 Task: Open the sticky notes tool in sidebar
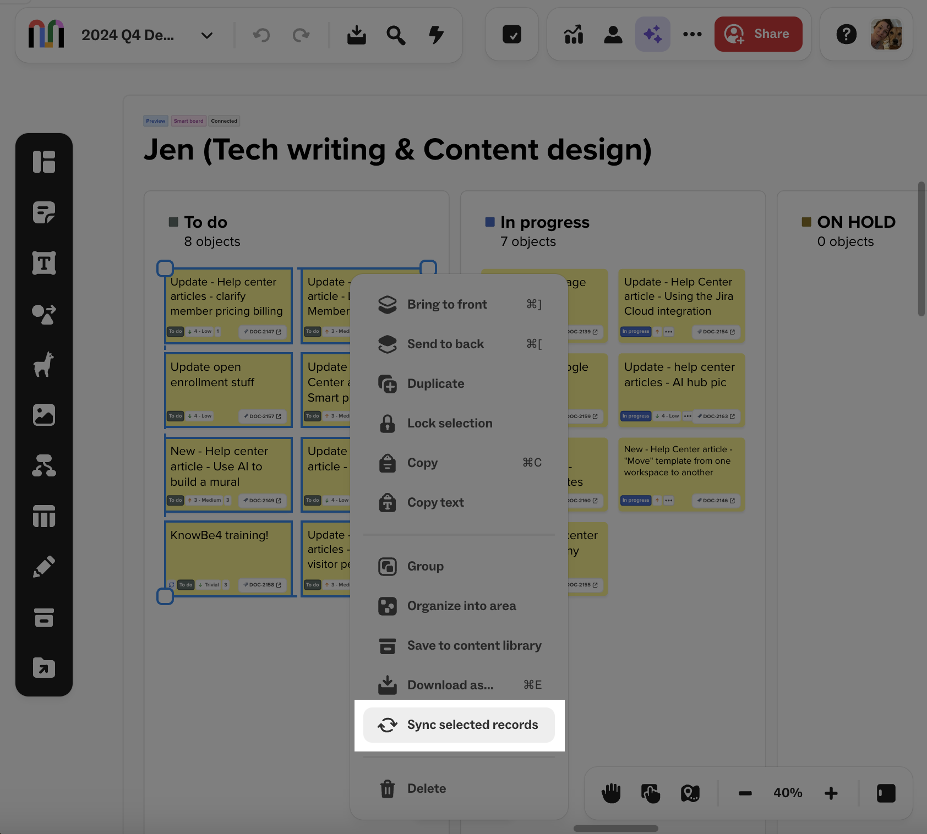pos(44,212)
